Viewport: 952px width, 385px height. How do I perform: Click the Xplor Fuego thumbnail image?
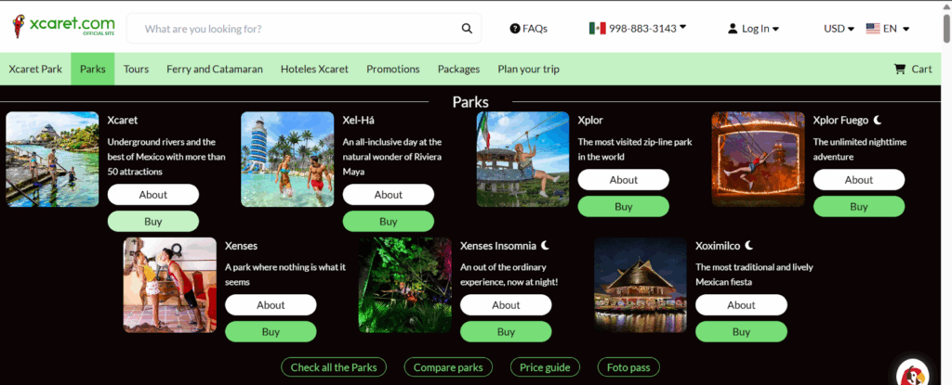pyautogui.click(x=758, y=159)
